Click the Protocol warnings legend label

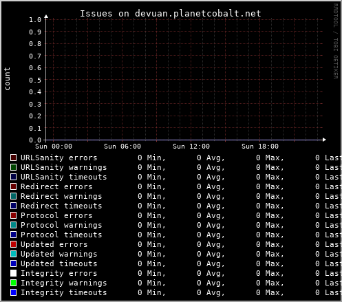pyautogui.click(x=61, y=225)
